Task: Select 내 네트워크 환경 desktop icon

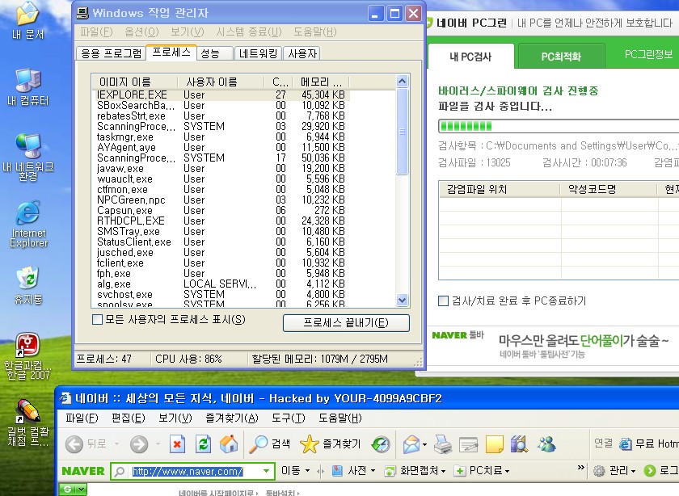Action: (28, 157)
